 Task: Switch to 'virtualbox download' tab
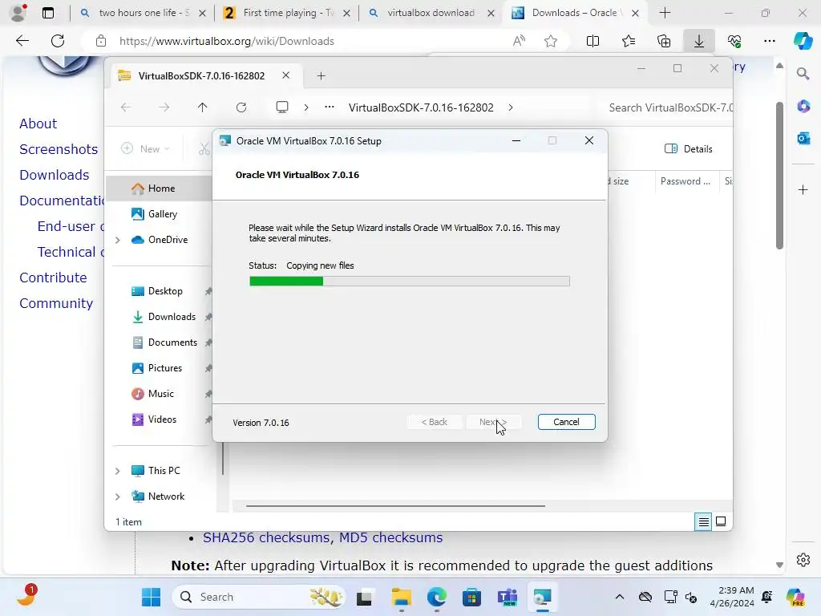click(x=431, y=13)
